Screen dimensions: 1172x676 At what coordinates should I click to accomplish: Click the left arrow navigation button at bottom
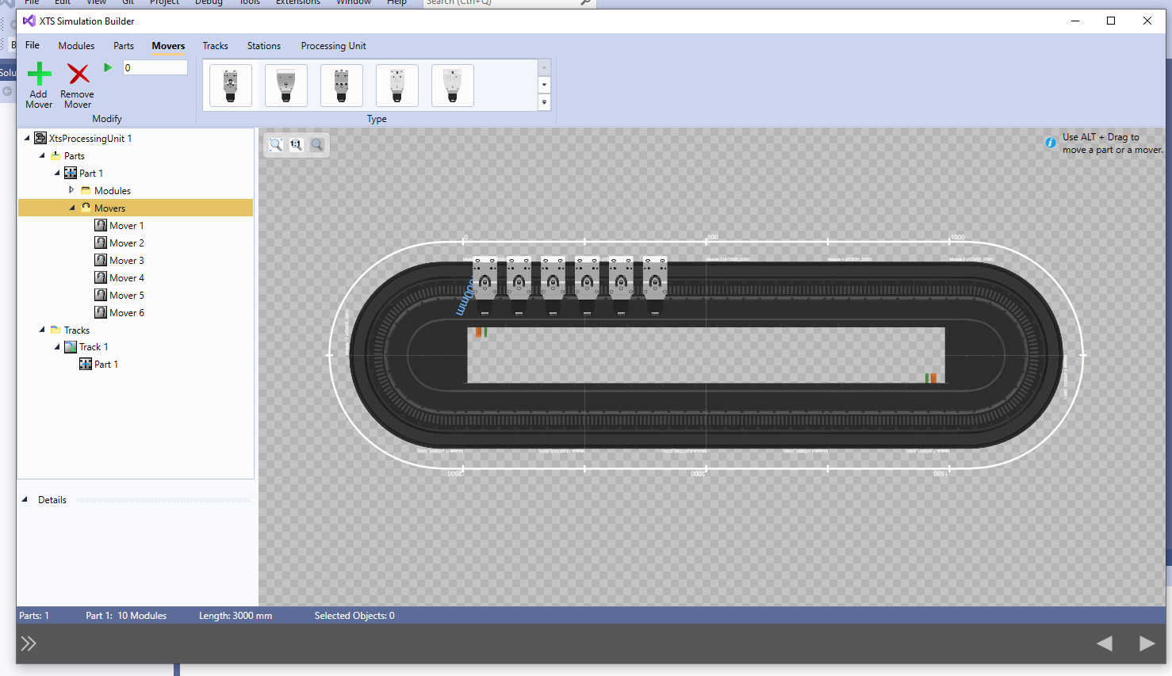(x=1104, y=644)
